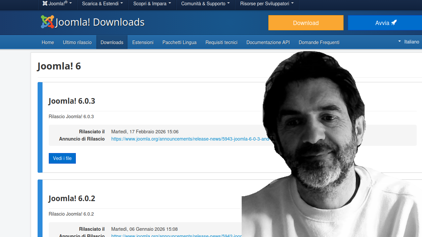Open the Estensioni navigation tab

(143, 42)
